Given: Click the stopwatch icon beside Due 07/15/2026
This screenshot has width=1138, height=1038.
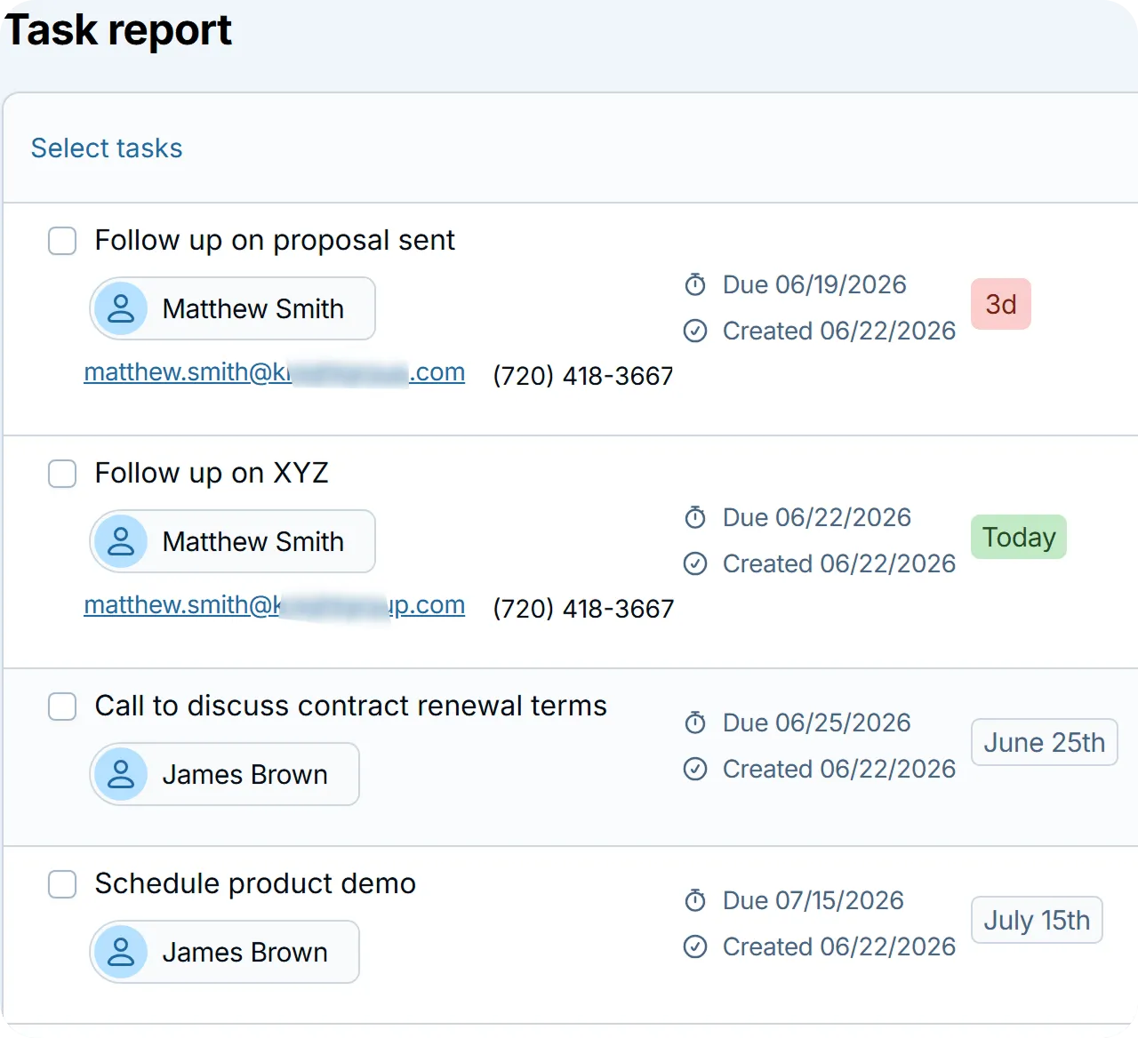Looking at the screenshot, I should point(695,900).
